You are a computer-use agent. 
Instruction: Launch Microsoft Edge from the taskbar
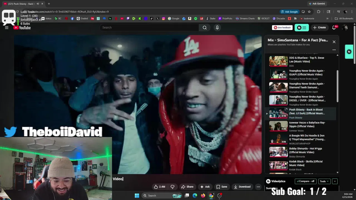195,196
